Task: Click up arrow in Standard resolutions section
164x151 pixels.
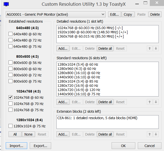Action: click(150, 102)
